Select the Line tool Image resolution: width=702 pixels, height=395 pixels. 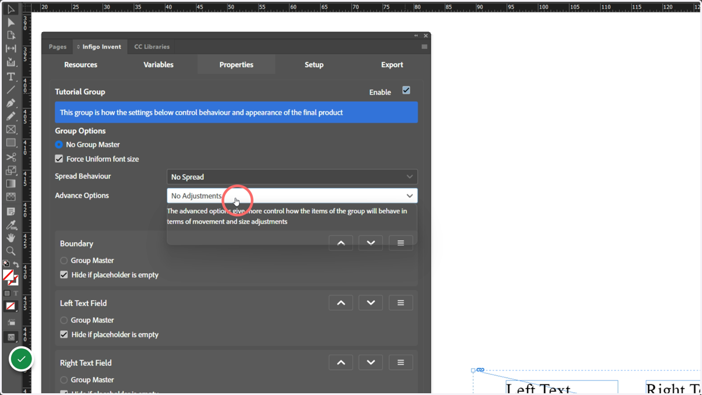pyautogui.click(x=11, y=90)
